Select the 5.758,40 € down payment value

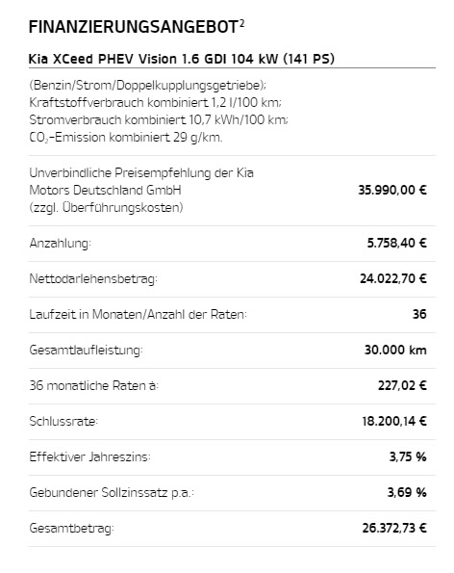[x=396, y=243]
